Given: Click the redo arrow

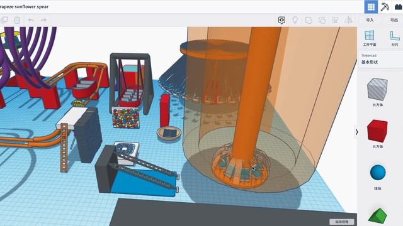Looking at the screenshot, I should click(43, 20).
